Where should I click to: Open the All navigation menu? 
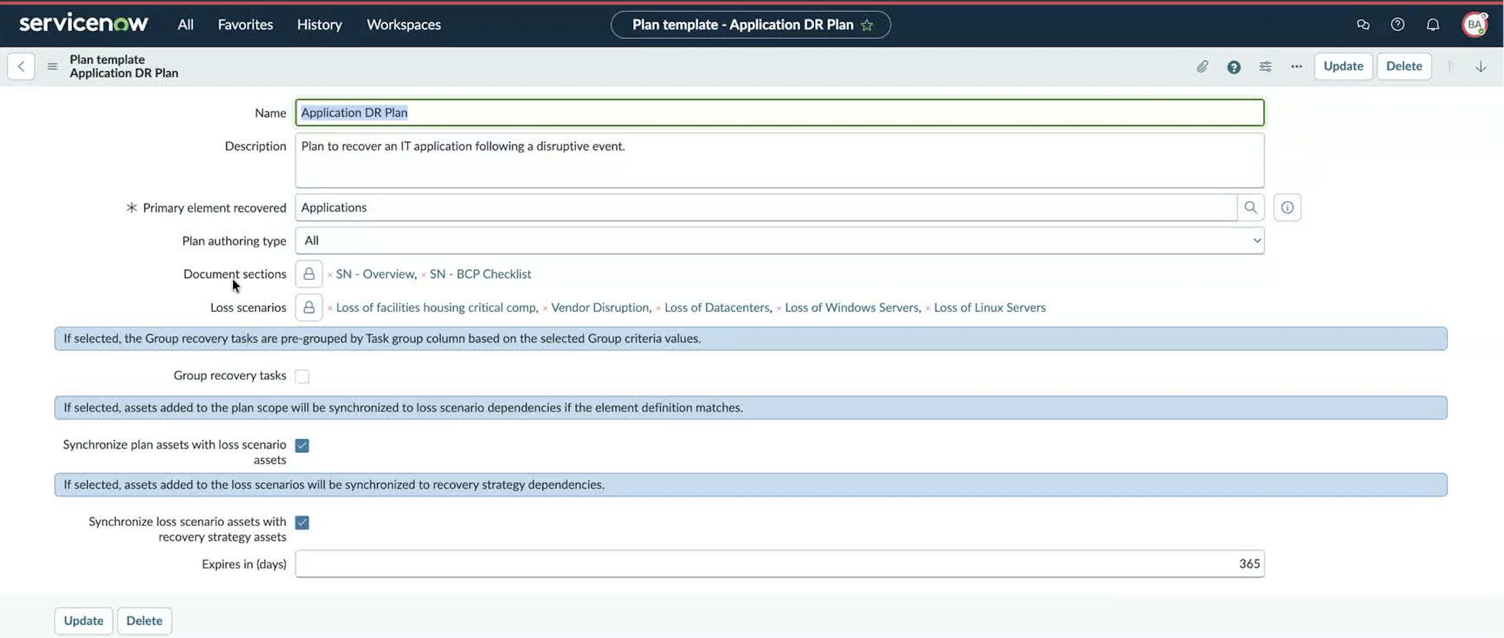pyautogui.click(x=186, y=25)
